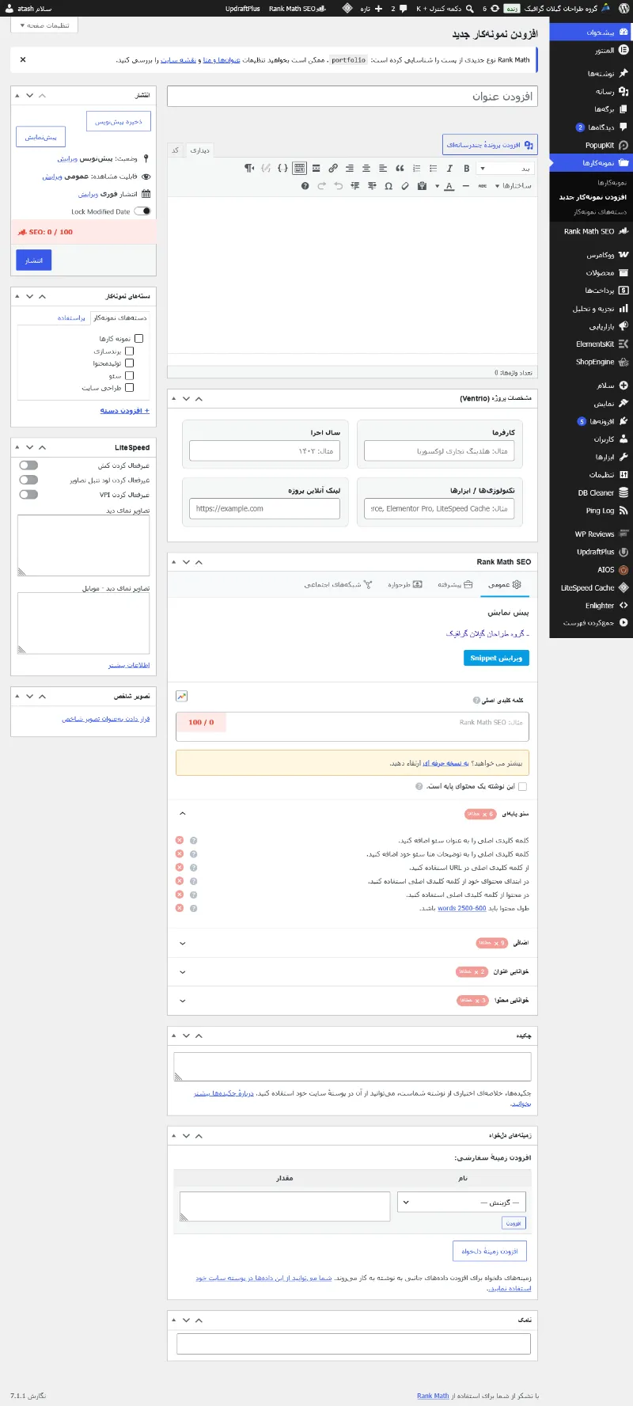Expand the اضافی SEO checks section
This screenshot has height=1406, width=633.
tap(183, 943)
